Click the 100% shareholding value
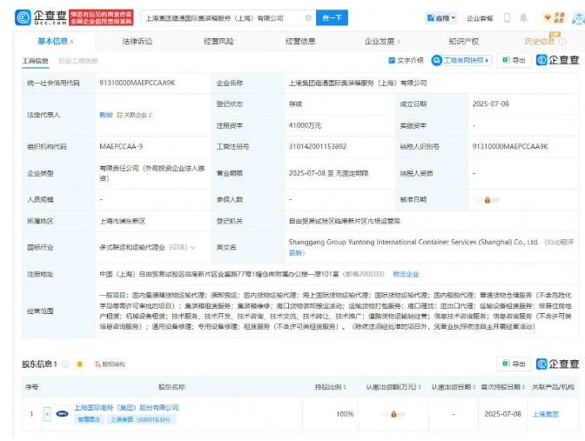Viewport: 585px width, 441px height. [x=345, y=414]
